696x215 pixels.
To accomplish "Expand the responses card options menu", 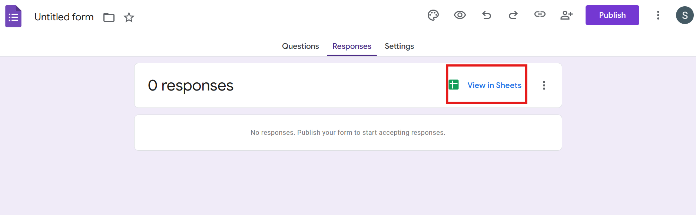I will [544, 85].
